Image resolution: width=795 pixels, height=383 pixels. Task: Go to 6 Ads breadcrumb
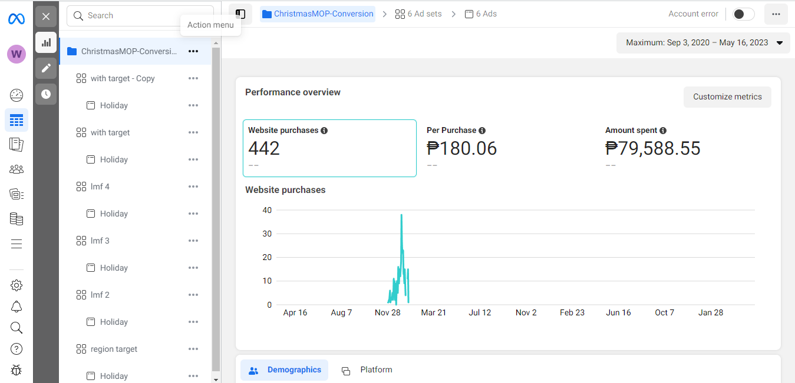(x=481, y=14)
